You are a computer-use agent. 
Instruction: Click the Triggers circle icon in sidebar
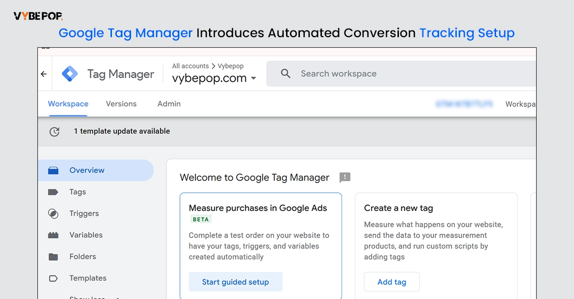tap(53, 214)
